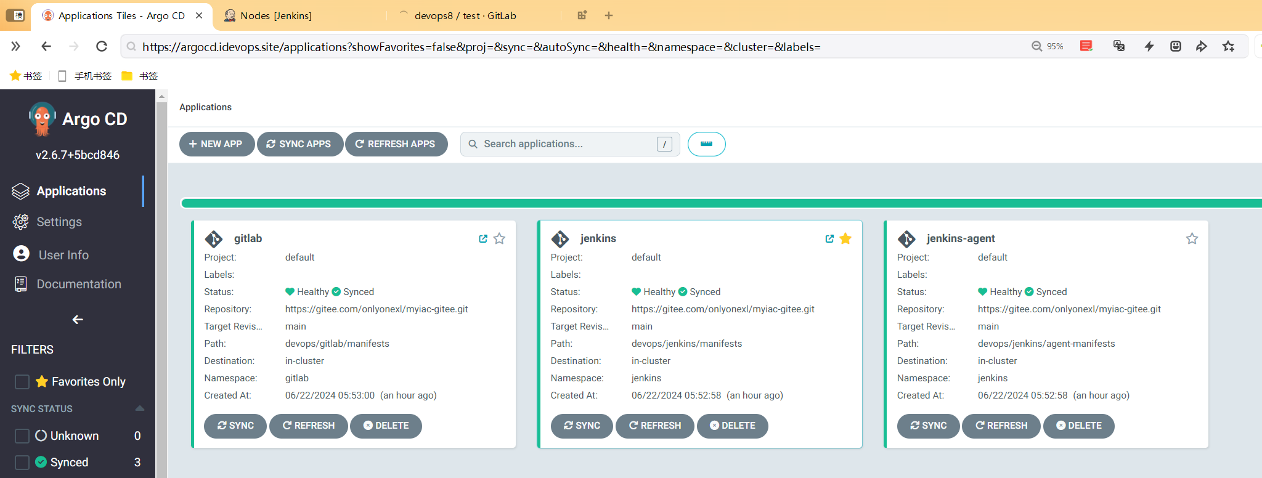The height and width of the screenshot is (478, 1262).
Task: Reload the page with the refresh icon
Action: 102,46
